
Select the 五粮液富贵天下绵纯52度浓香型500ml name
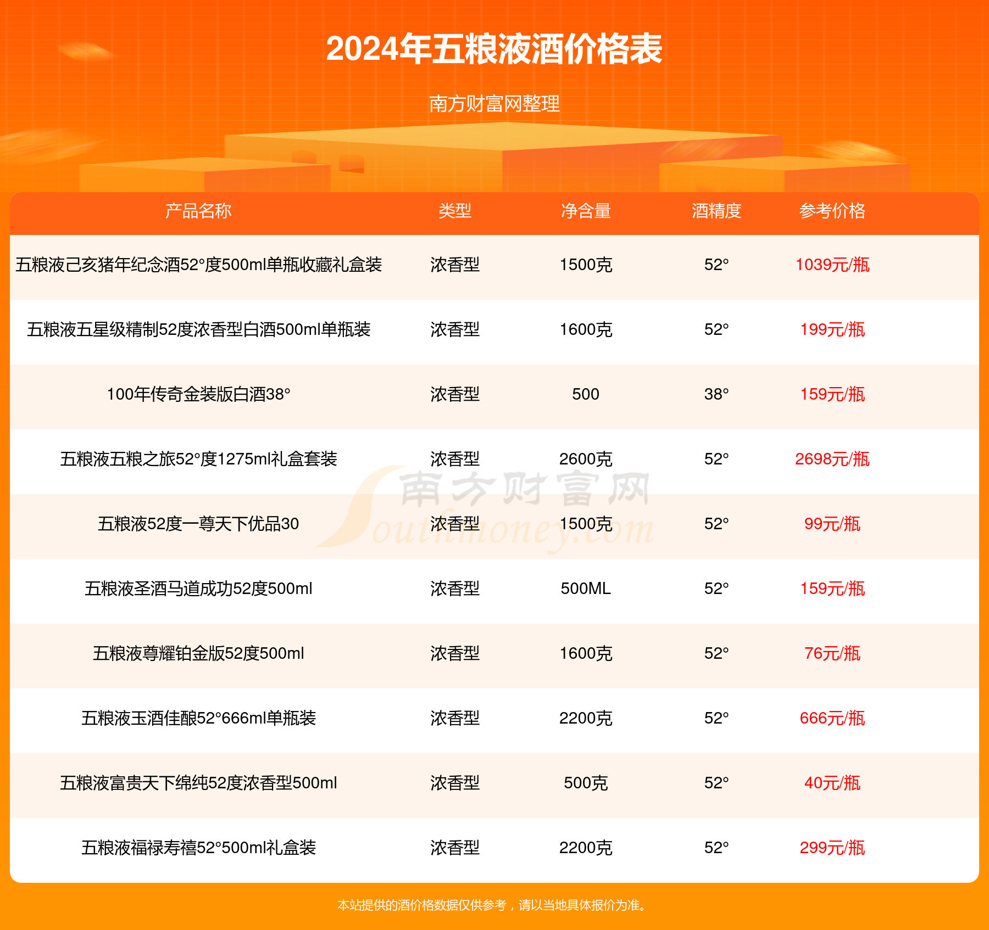coord(198,783)
